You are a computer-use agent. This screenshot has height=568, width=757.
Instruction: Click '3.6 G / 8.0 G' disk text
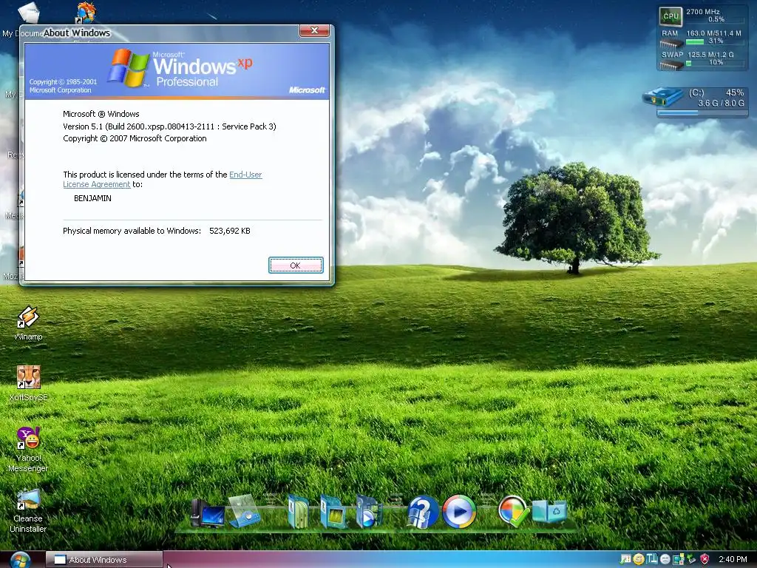click(722, 103)
